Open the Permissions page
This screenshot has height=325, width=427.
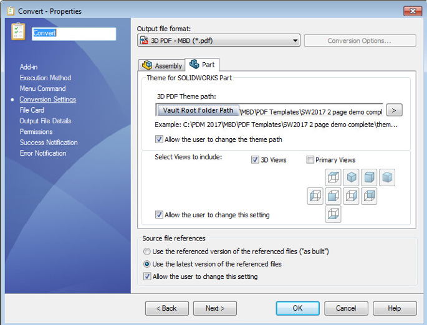[36, 131]
